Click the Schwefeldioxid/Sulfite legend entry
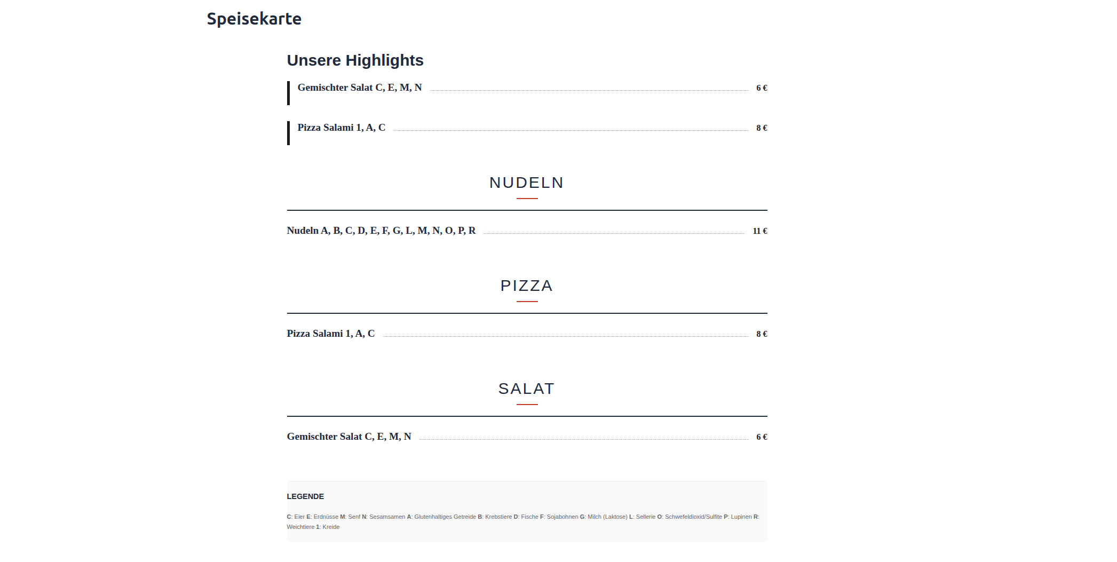Viewport: 1117px width, 562px height. [x=693, y=517]
